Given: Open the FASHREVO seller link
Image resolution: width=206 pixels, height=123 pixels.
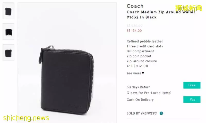Looking at the screenshot, I should pyautogui.click(x=149, y=113).
